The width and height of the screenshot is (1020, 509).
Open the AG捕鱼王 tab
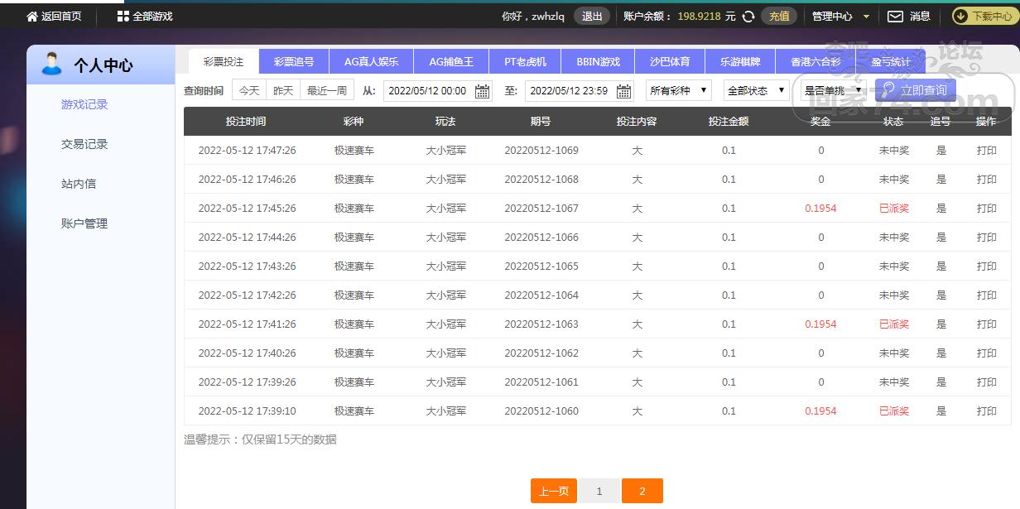(x=451, y=62)
